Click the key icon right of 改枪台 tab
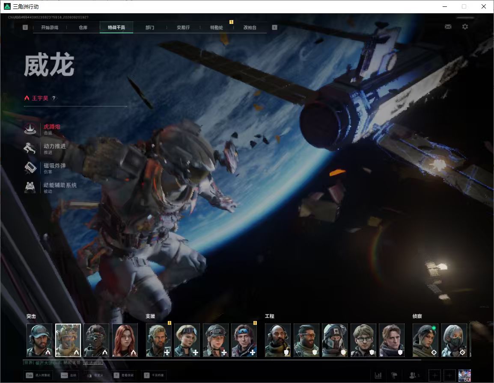Viewport: 494px width, 383px height. tap(274, 27)
